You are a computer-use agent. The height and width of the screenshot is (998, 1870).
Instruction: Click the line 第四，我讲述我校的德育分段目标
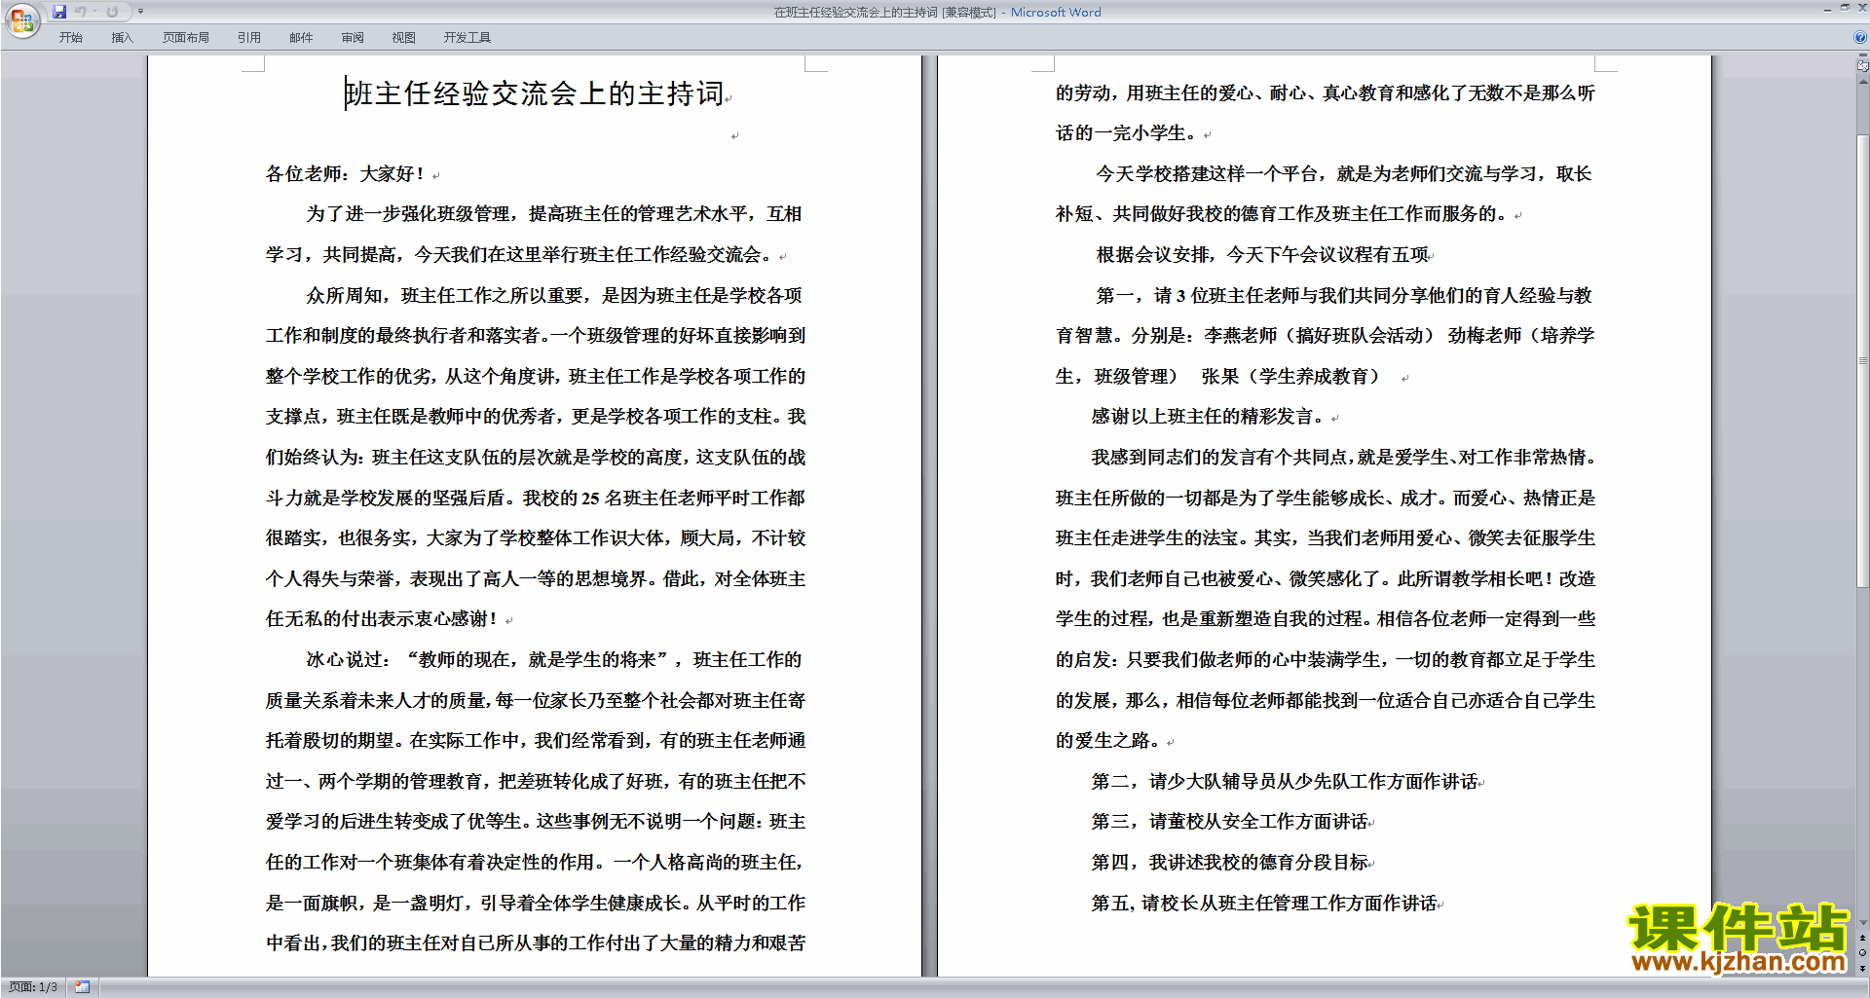click(x=1229, y=863)
